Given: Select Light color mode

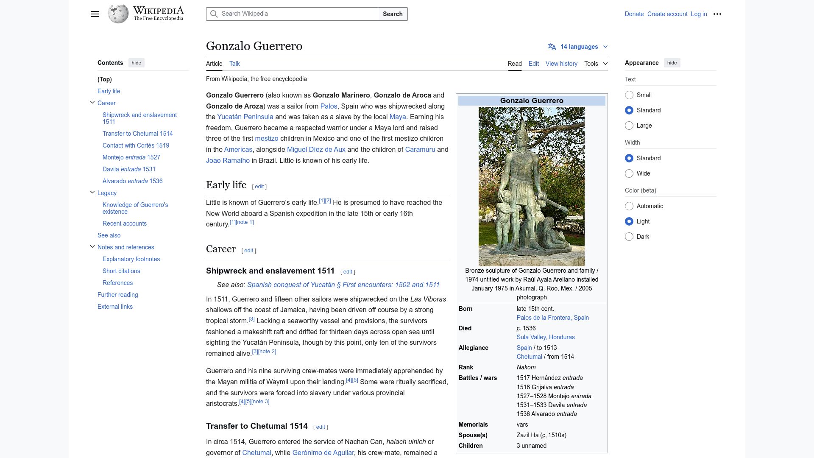Looking at the screenshot, I should click(629, 221).
